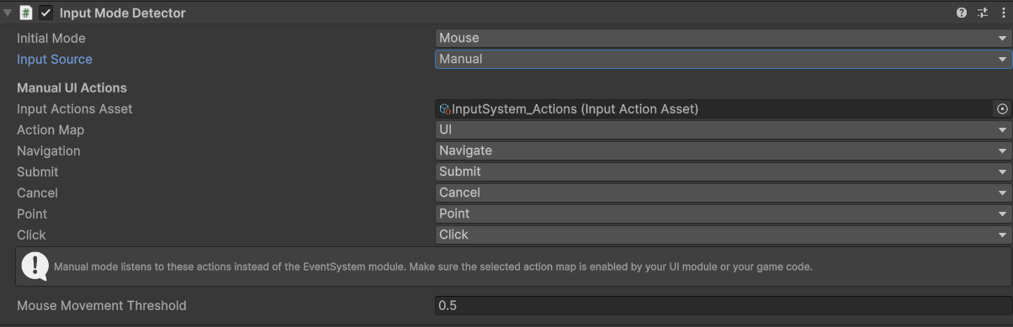Open the Cancel action dropdown
The width and height of the screenshot is (1013, 327).
click(724, 193)
